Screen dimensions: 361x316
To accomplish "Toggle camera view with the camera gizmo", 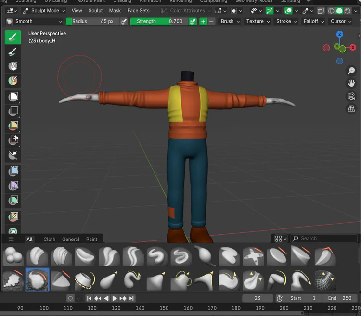I will click(351, 96).
